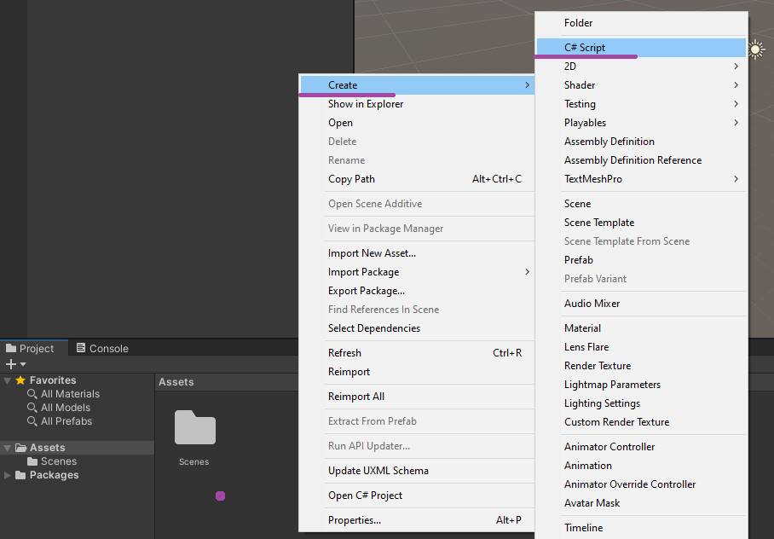Screen dimensions: 774x539
Task: Select the Assets open-folder icon in tree
Action: pos(20,448)
